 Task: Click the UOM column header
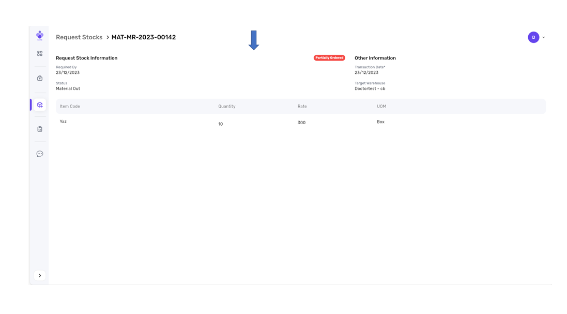[x=381, y=107]
